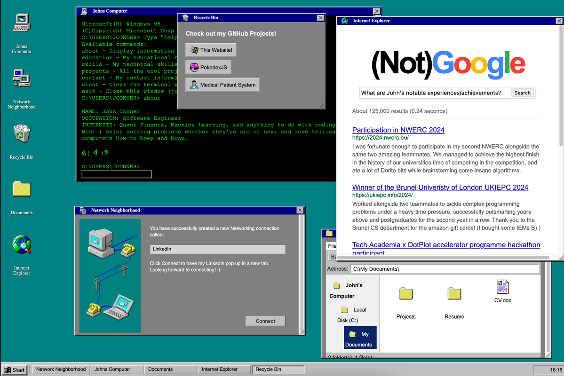Open the Tech Academia x DotPlot hackathon link
Screen dimensions: 564x376
click(446, 248)
